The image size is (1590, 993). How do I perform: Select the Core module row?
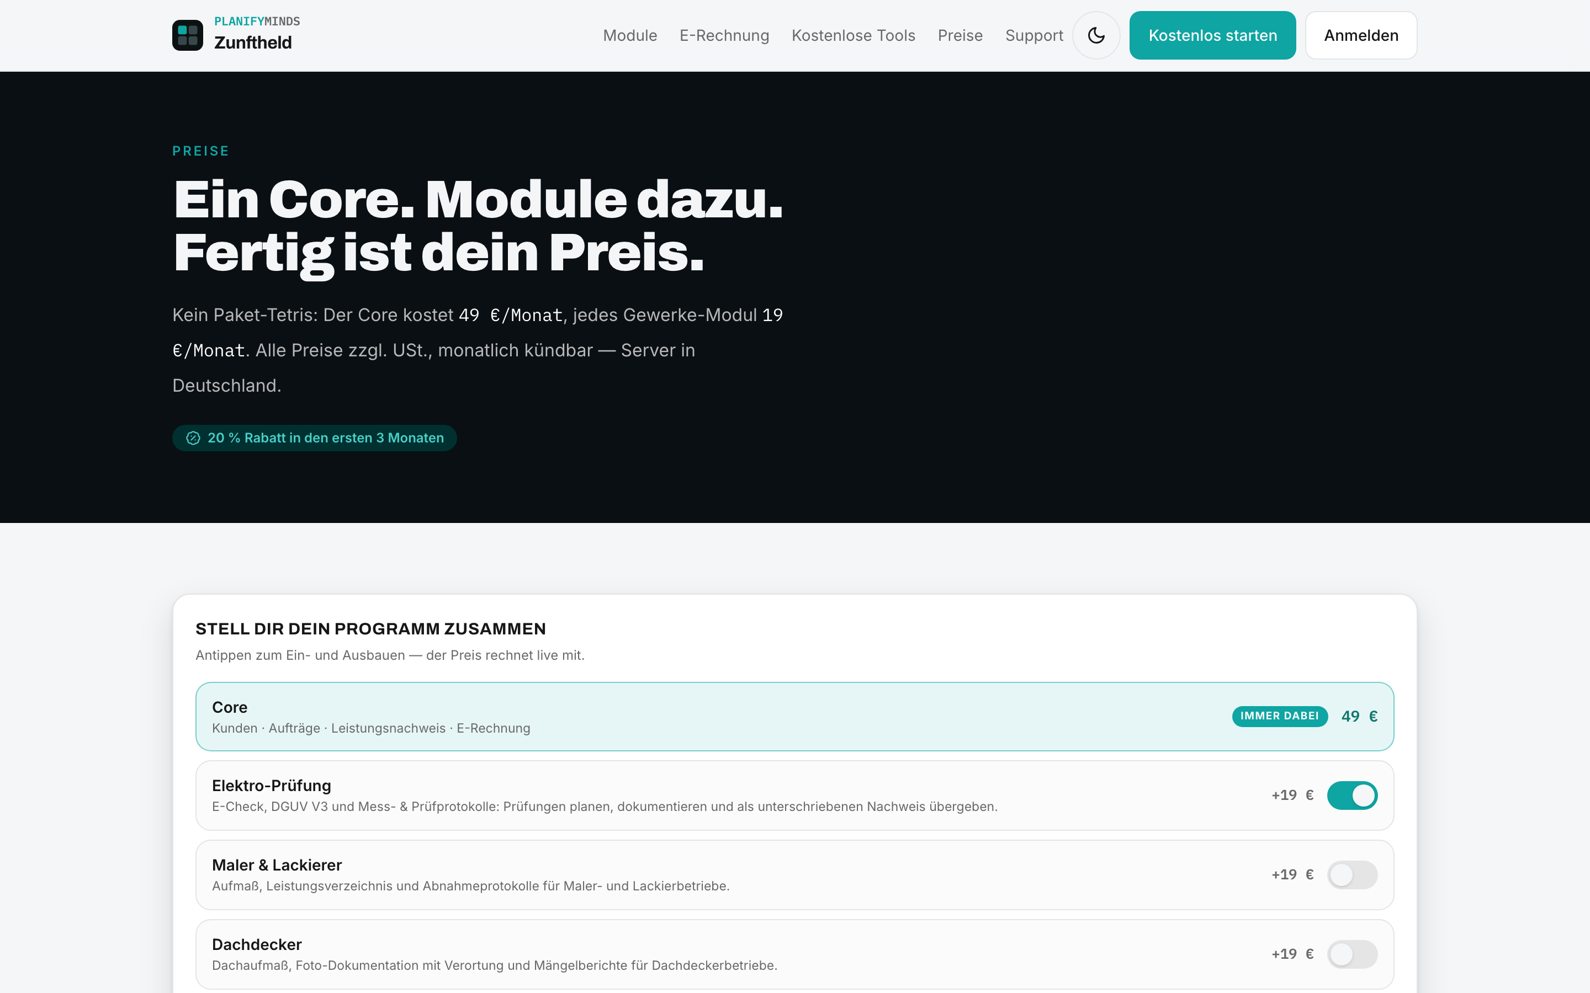pos(794,717)
